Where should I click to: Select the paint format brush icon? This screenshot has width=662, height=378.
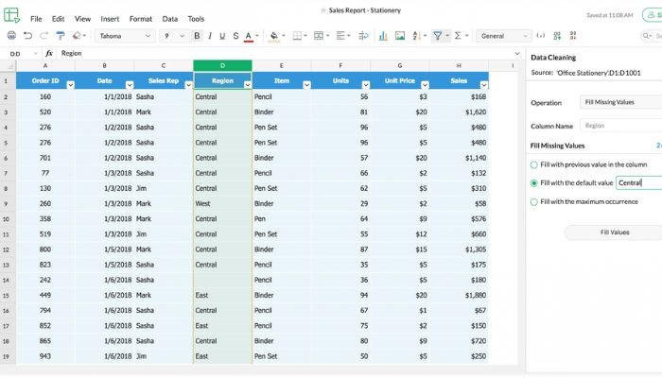[x=61, y=36]
